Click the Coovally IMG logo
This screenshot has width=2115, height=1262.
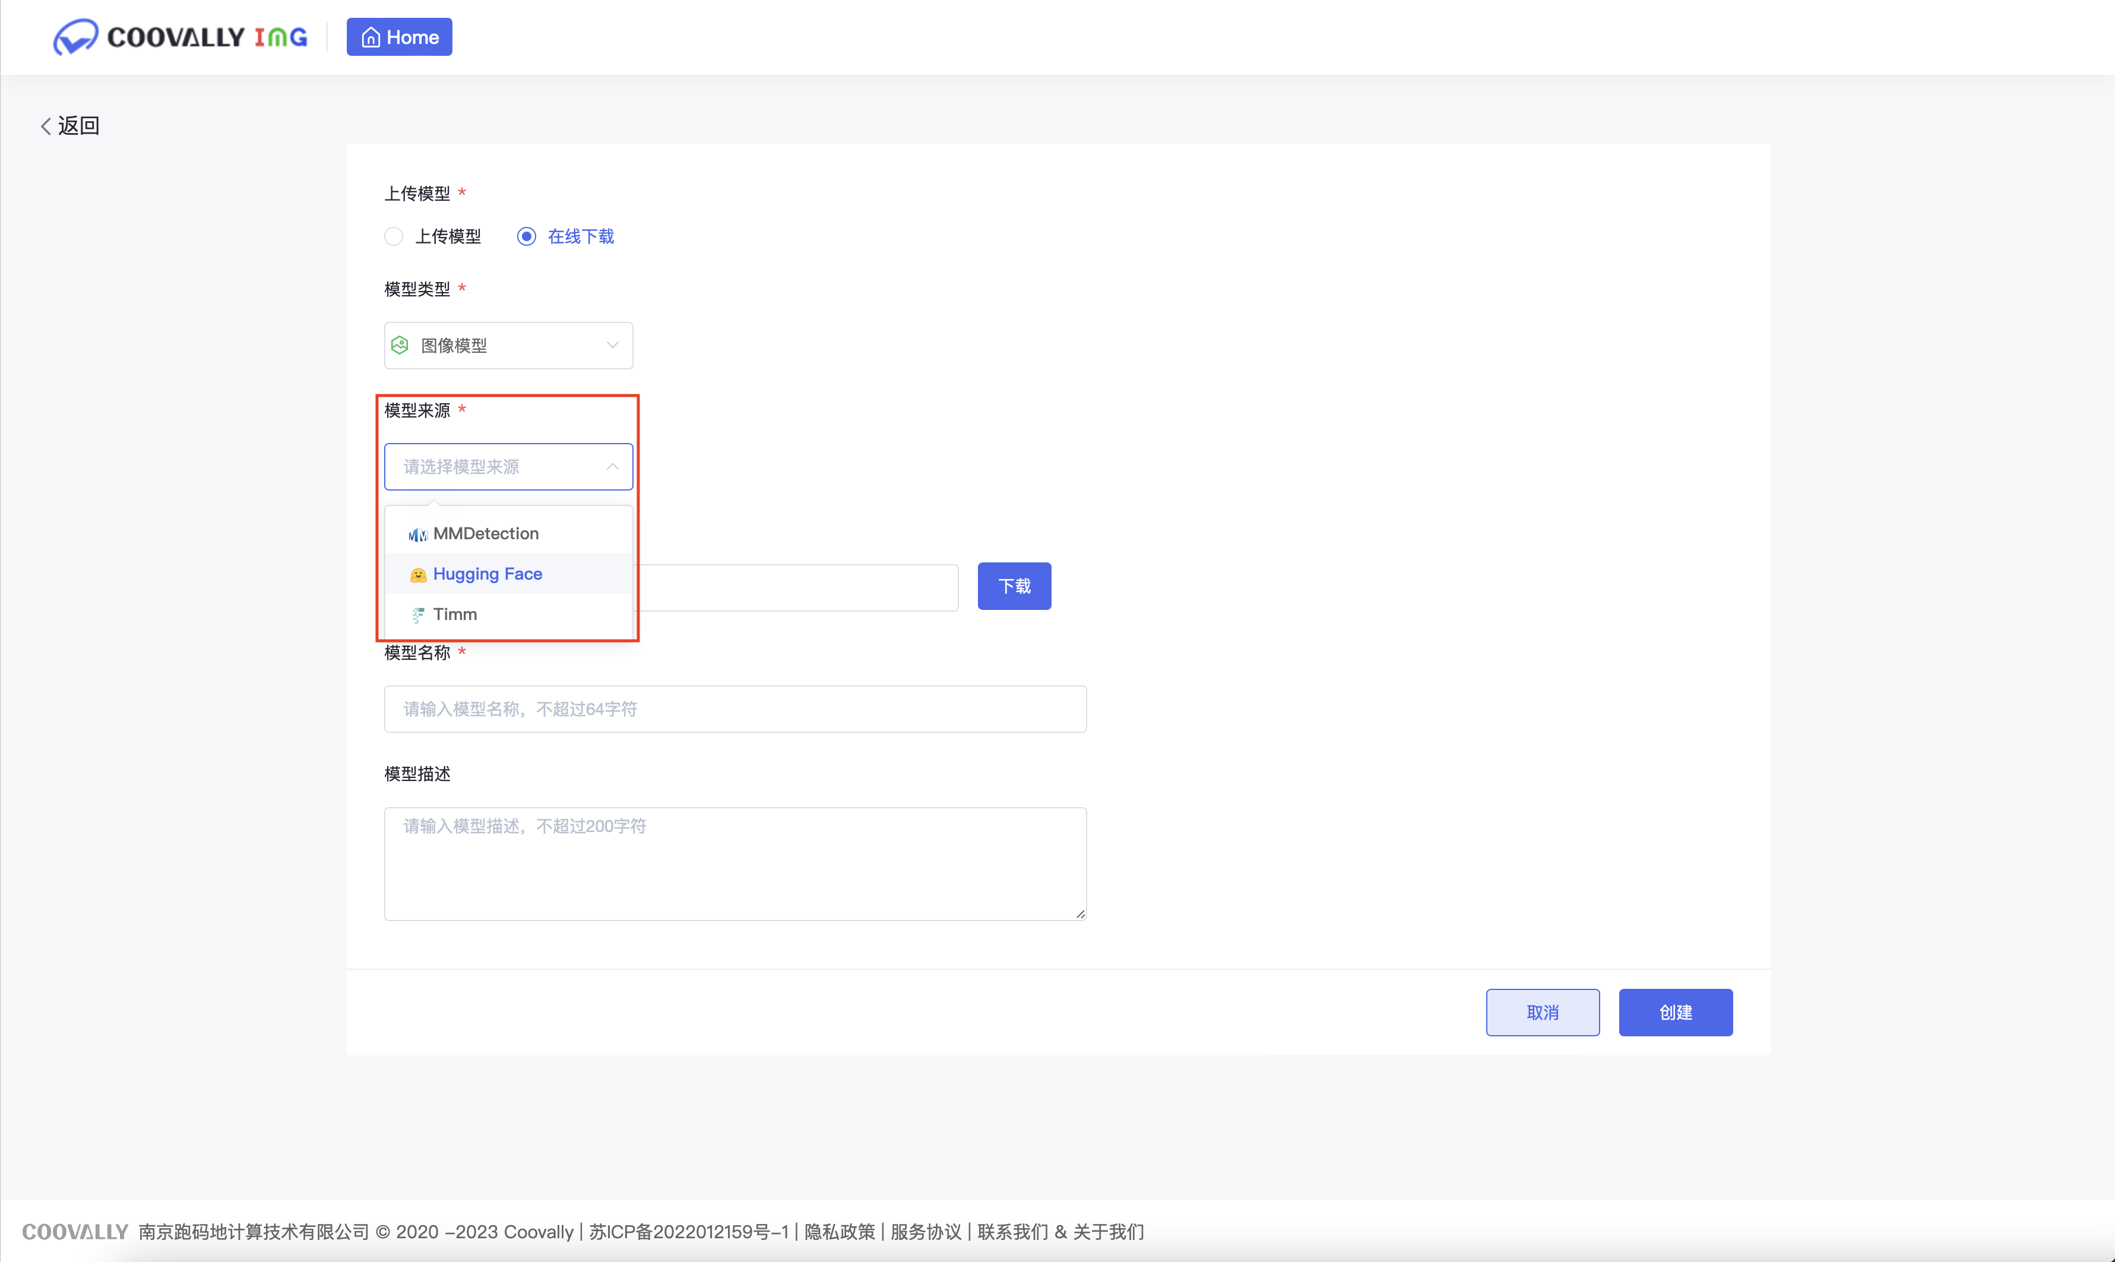coord(179,37)
